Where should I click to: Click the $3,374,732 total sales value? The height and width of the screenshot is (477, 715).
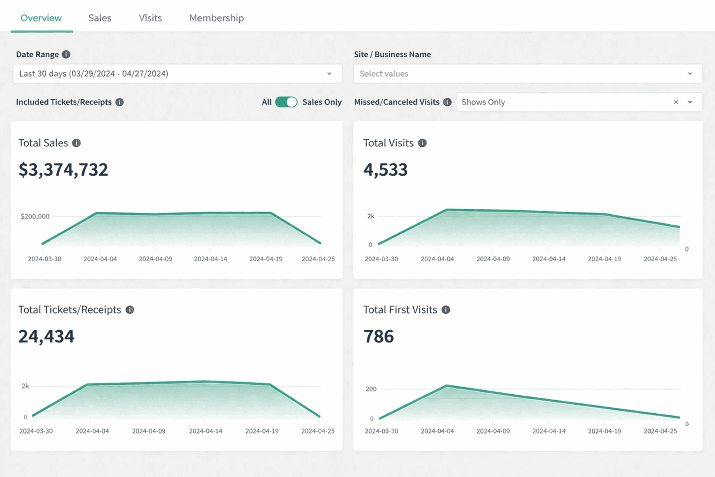(x=63, y=170)
